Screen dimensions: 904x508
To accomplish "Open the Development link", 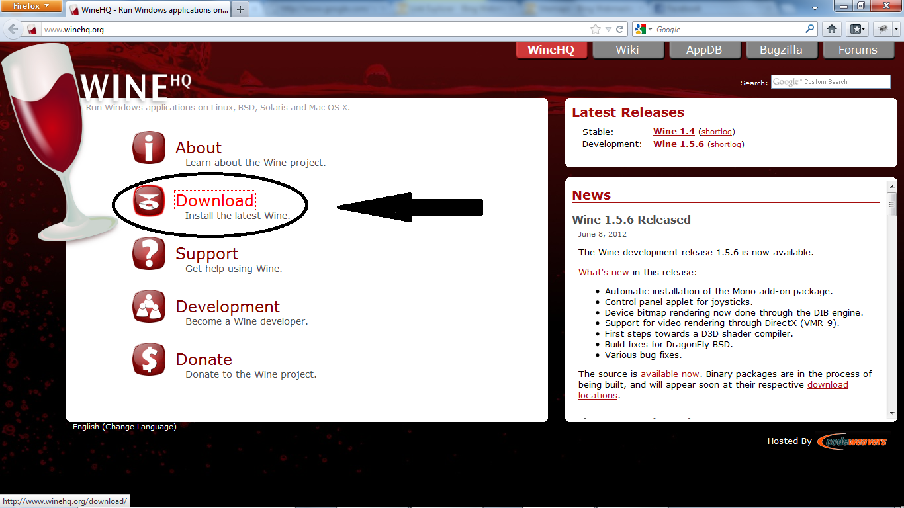I will tap(228, 306).
